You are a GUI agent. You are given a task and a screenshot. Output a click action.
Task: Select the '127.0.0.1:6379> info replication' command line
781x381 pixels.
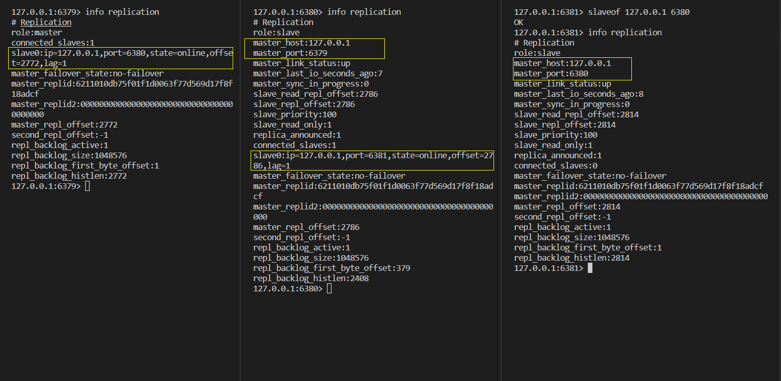pyautogui.click(x=85, y=12)
